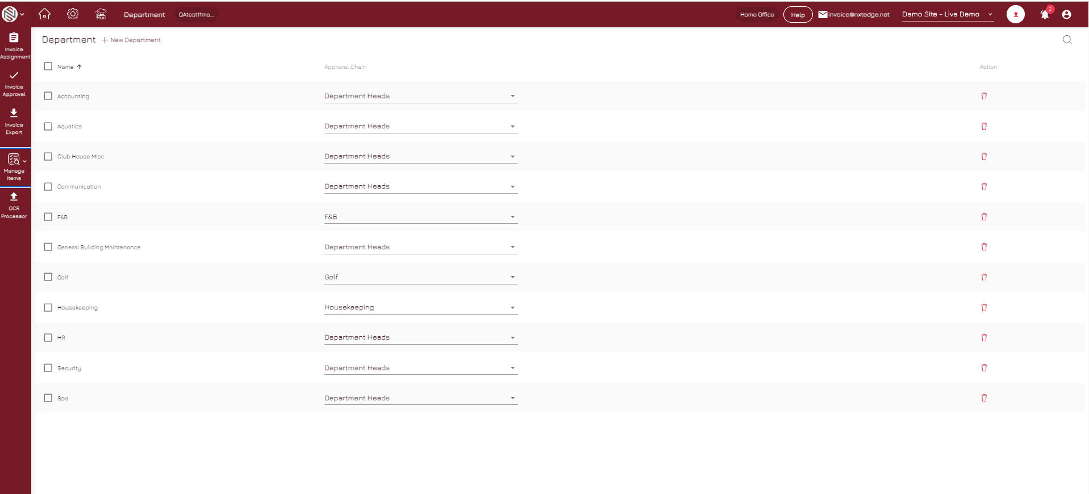Open Invoice Approval in sidebar
The width and height of the screenshot is (1089, 494).
click(14, 84)
